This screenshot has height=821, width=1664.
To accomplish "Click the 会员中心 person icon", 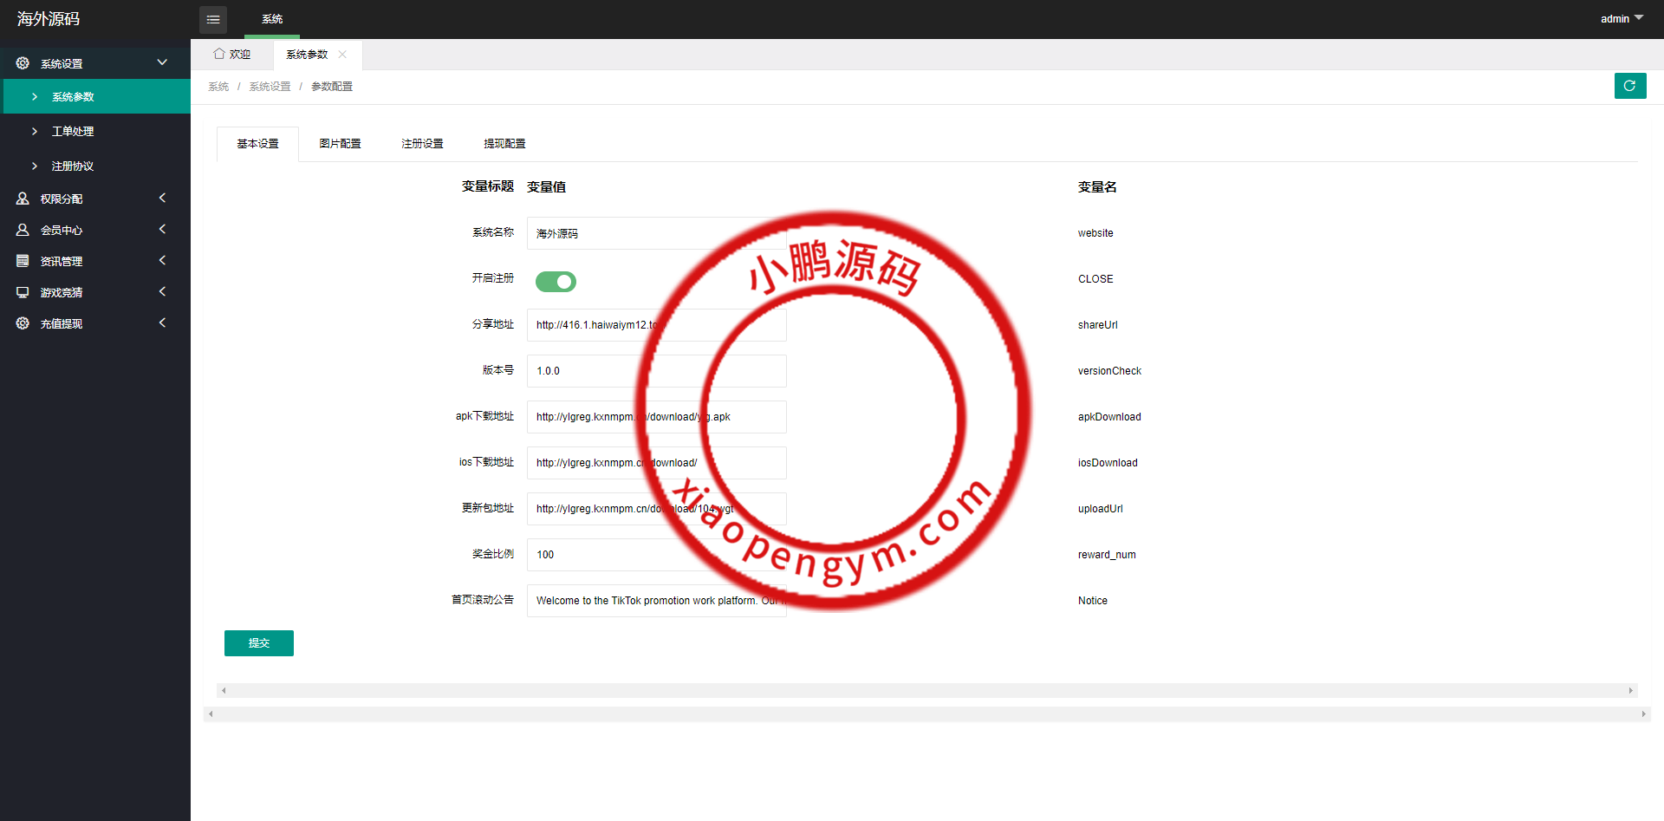I will tap(23, 230).
